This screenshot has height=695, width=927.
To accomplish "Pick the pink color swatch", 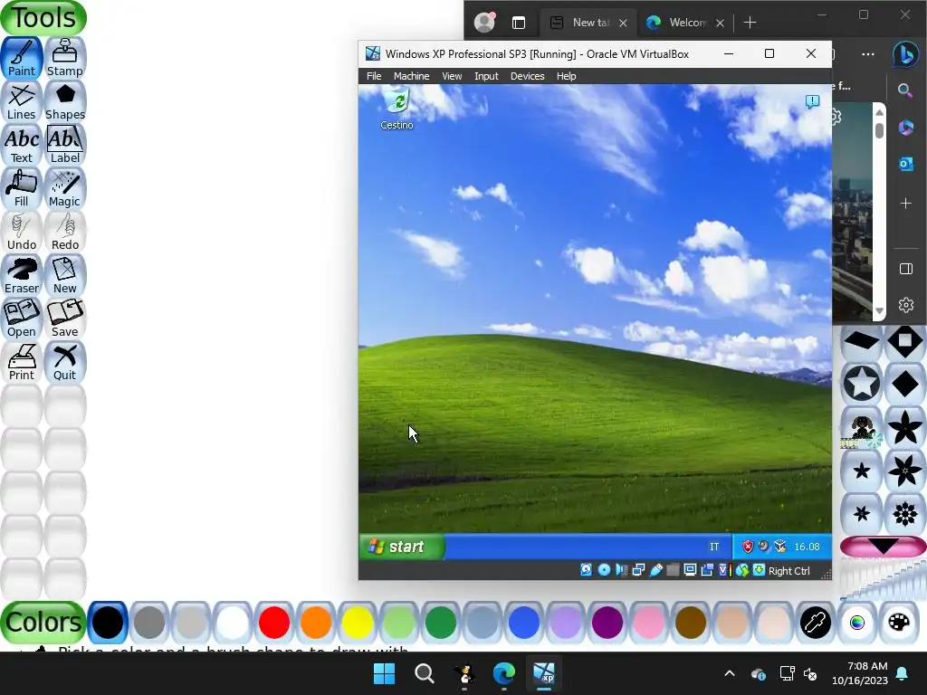I will (x=648, y=623).
